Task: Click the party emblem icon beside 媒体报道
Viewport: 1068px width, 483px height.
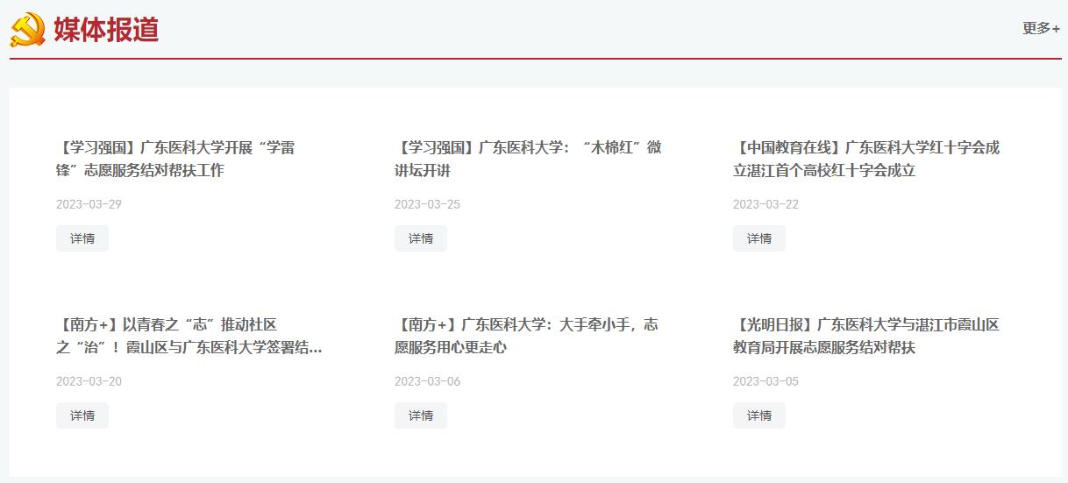Action: pyautogui.click(x=27, y=29)
